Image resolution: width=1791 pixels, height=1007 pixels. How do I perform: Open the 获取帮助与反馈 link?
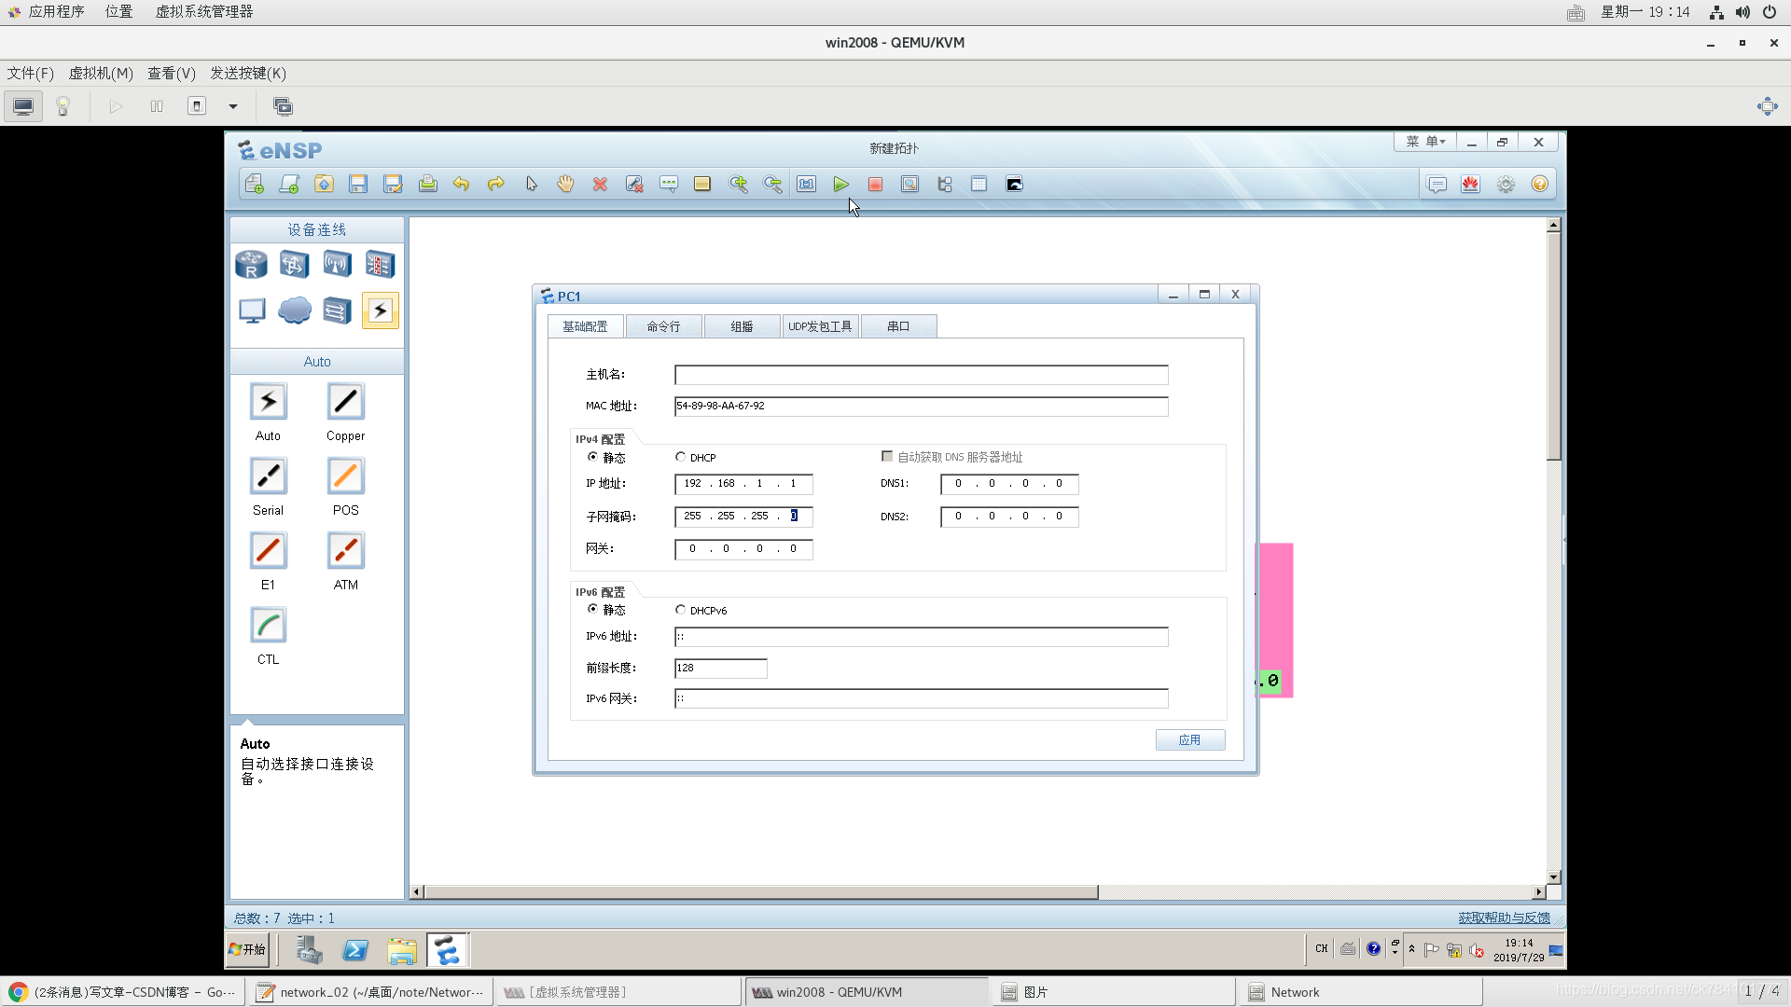coord(1504,918)
